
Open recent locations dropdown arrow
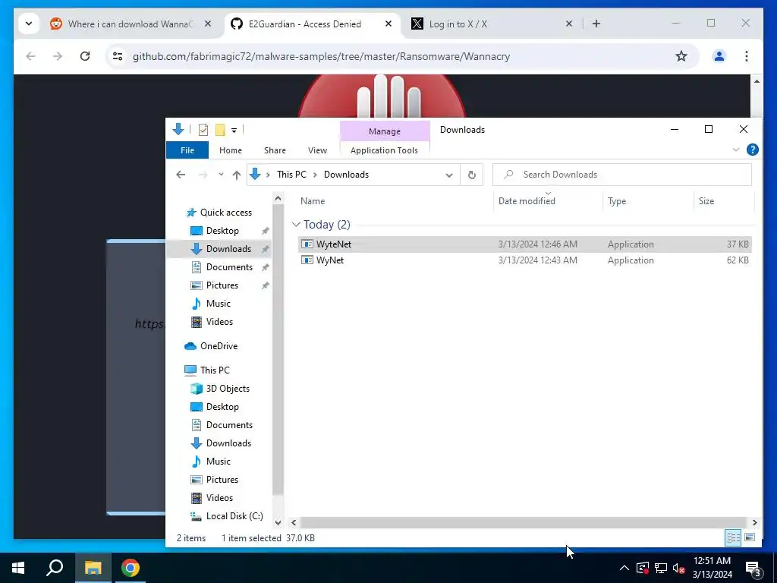(x=221, y=175)
